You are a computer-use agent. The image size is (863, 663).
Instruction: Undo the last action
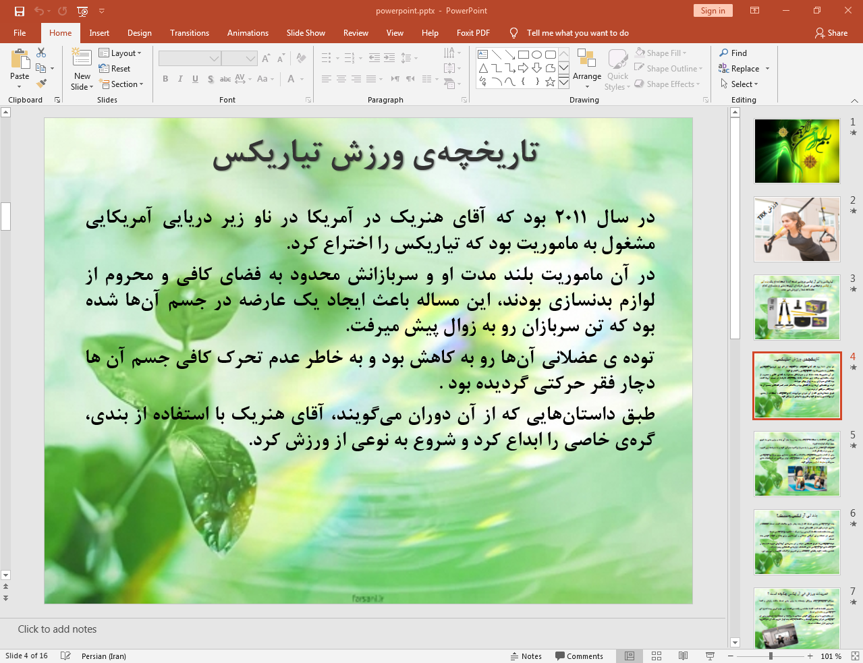39,11
